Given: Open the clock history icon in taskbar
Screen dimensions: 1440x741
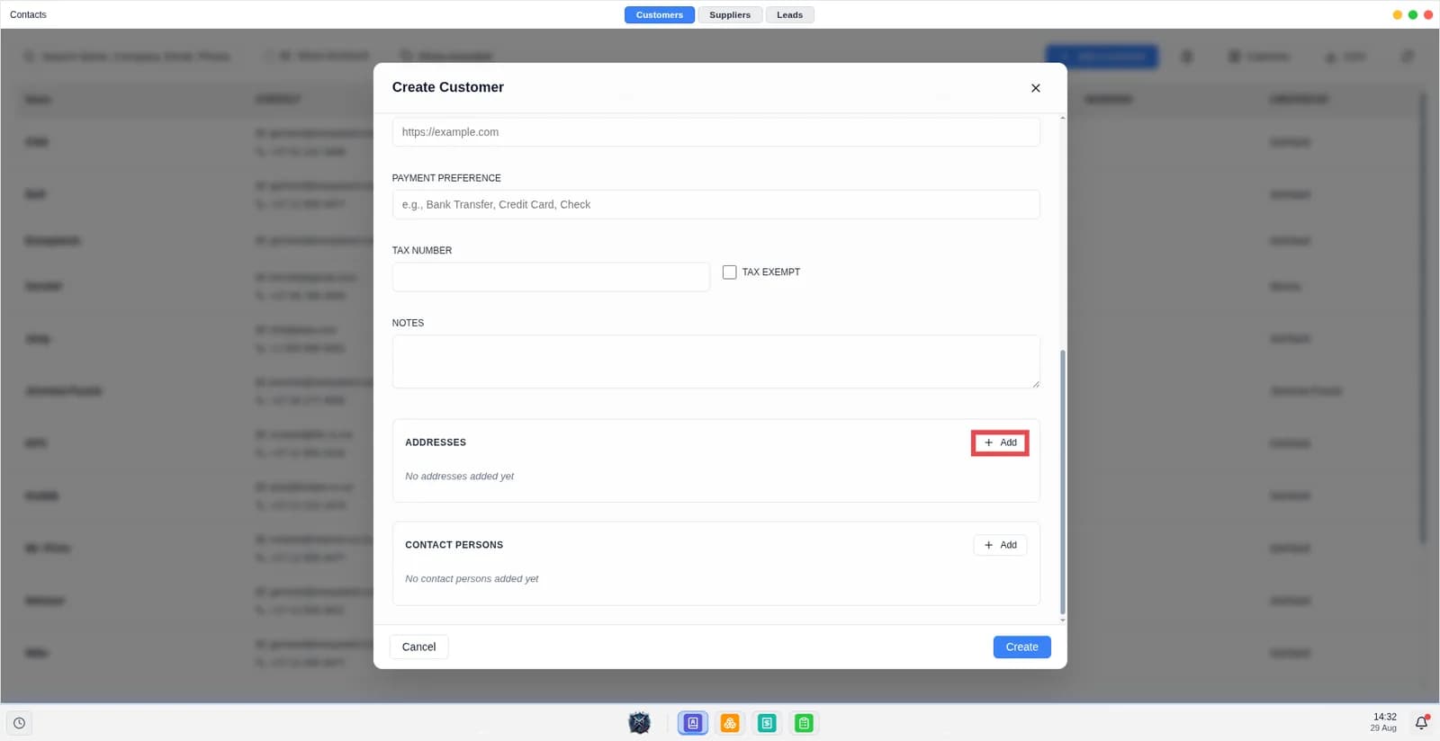Looking at the screenshot, I should coord(19,723).
